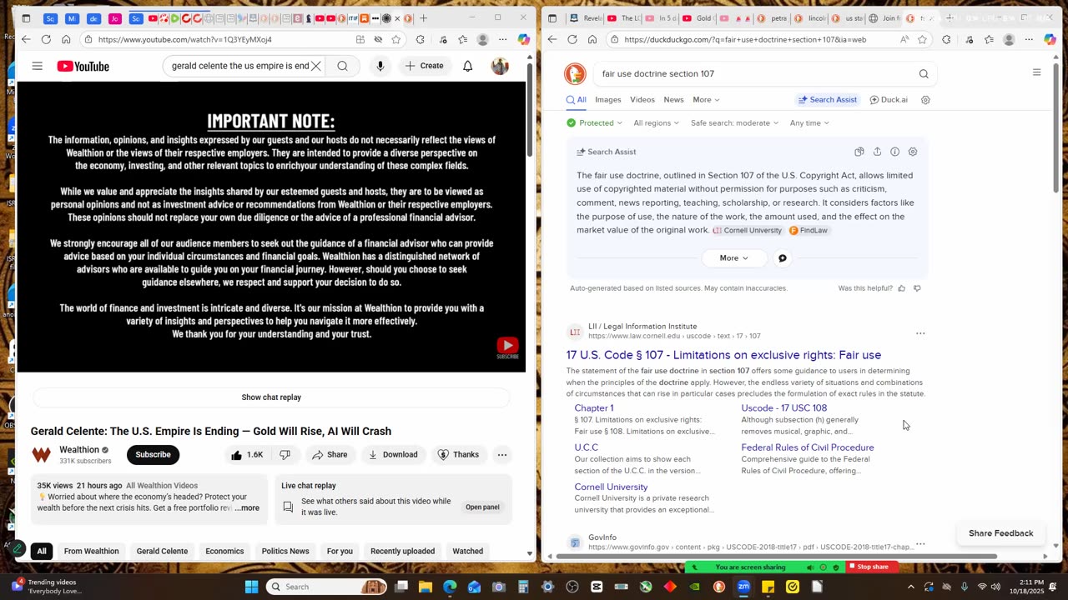Switch to Videos results tab
The height and width of the screenshot is (600, 1068).
tap(642, 99)
